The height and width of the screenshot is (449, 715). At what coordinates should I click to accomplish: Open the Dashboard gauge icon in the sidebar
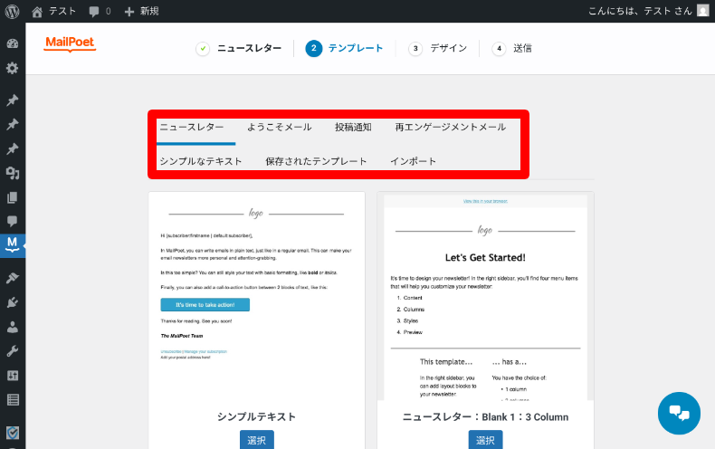pyautogui.click(x=13, y=43)
